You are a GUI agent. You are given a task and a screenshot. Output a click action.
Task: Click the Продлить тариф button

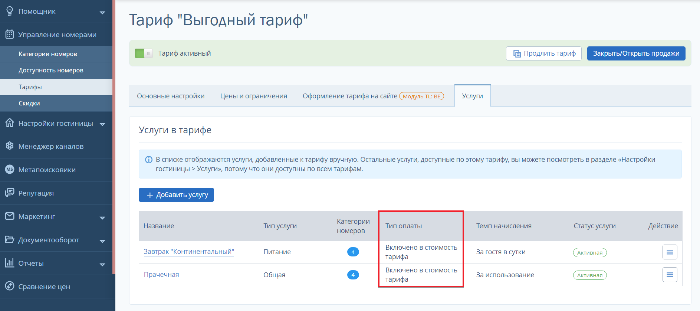[x=544, y=53]
